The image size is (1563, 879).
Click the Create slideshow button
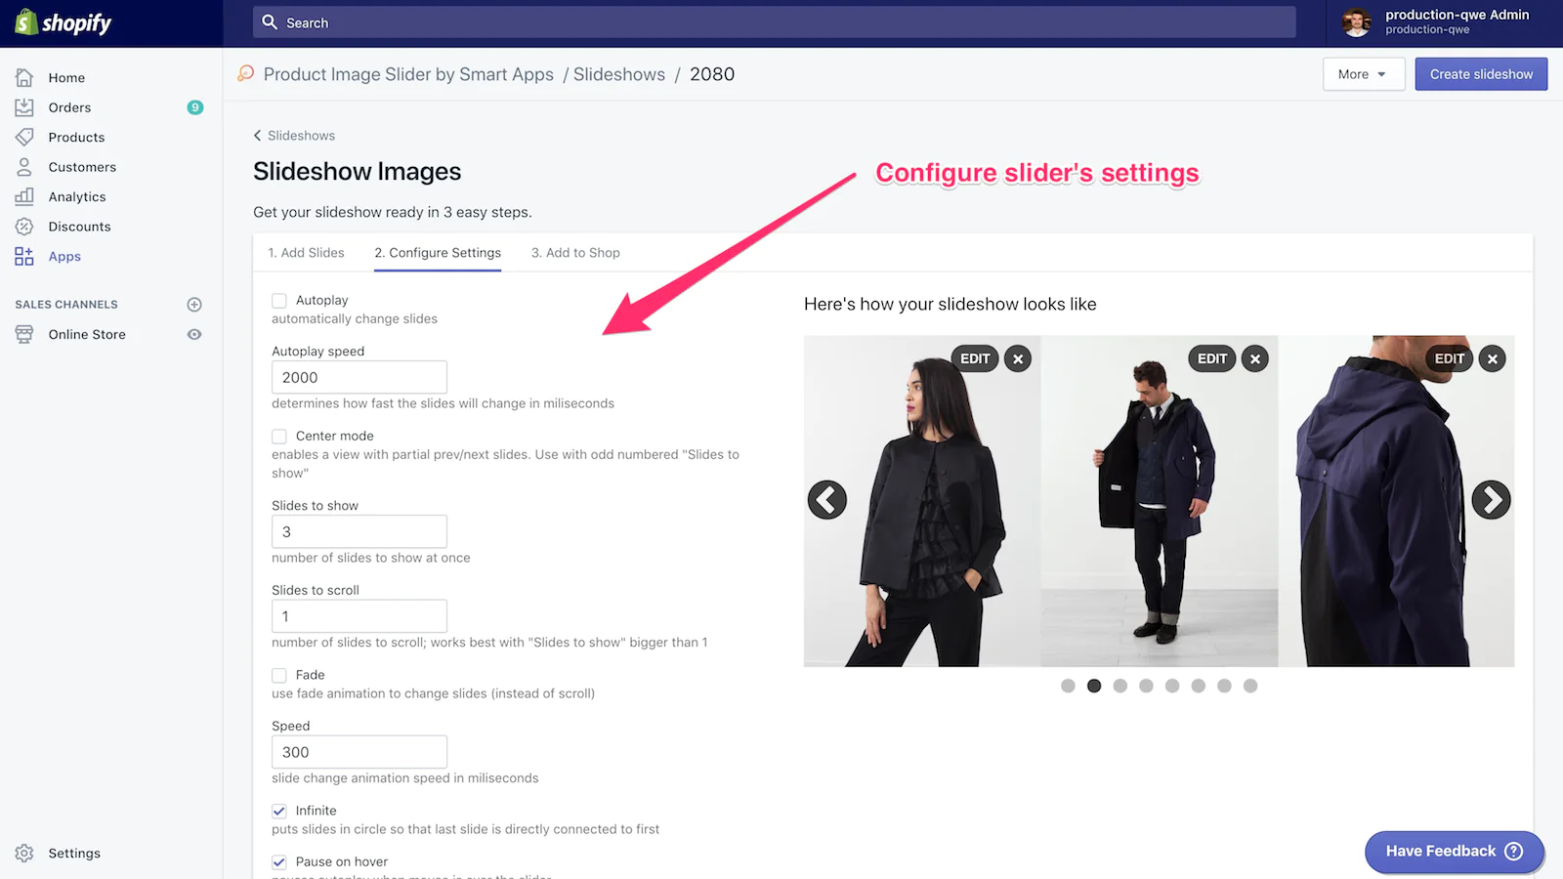pos(1481,74)
